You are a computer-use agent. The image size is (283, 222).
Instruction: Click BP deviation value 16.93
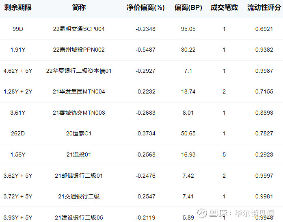(188, 155)
